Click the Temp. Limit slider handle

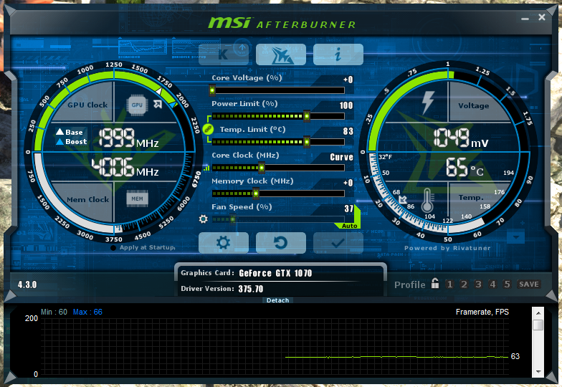(x=307, y=142)
